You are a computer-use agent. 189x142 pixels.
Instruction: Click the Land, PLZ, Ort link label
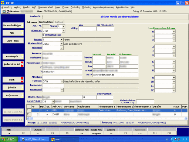click(34, 101)
